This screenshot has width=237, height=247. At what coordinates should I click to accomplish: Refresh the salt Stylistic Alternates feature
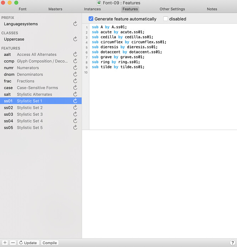[x=75, y=94]
